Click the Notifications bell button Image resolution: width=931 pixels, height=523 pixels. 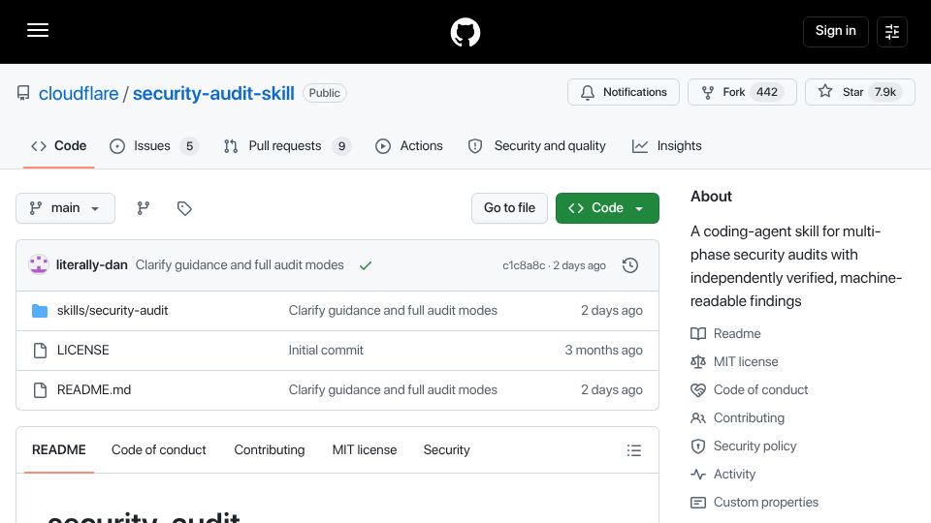(623, 92)
